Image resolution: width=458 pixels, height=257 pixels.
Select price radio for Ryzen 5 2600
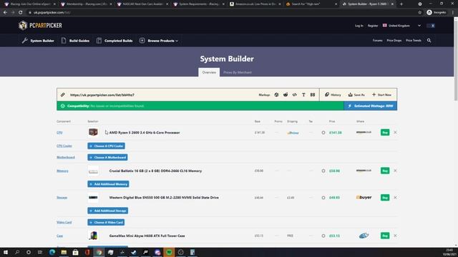(x=323, y=133)
